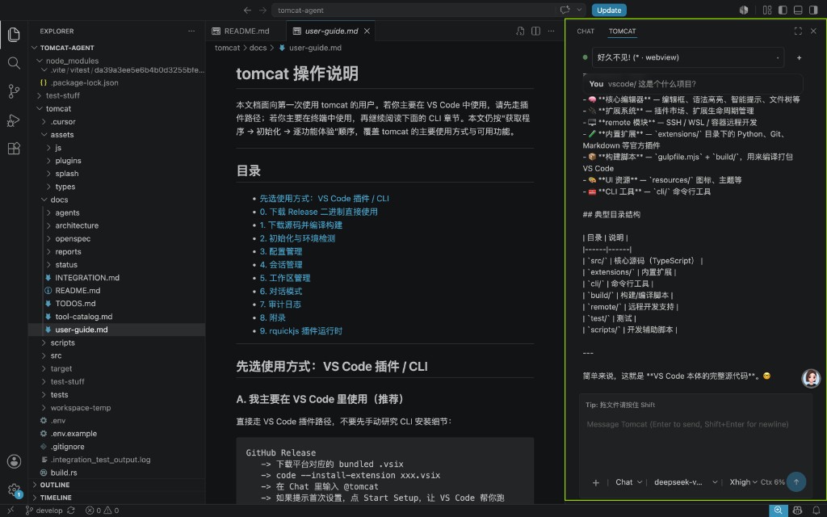Open the deepseek model dropdown
The height and width of the screenshot is (517, 827).
coord(685,482)
